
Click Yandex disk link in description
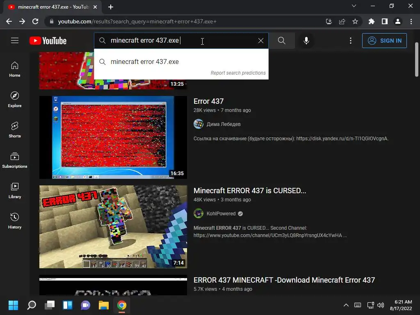coord(342,139)
